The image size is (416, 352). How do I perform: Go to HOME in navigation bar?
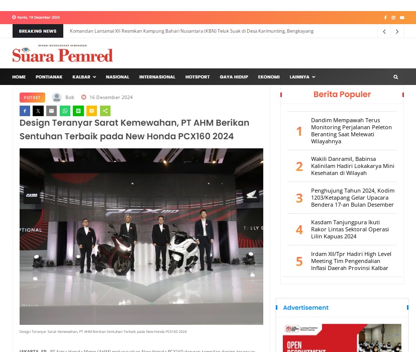coord(19,77)
